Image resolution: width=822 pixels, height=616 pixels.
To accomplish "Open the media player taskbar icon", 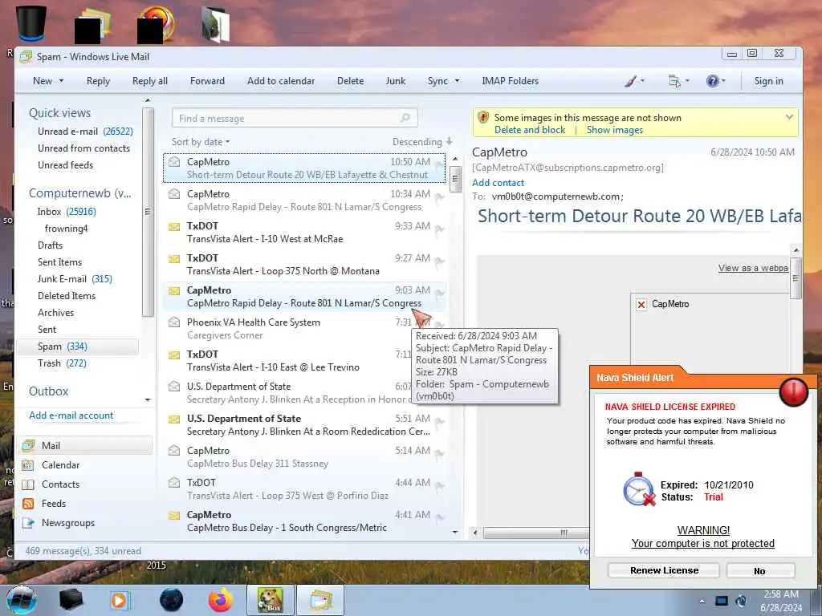I will click(x=119, y=600).
